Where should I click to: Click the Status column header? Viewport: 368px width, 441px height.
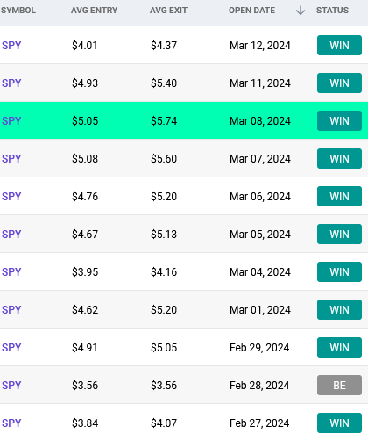332,11
